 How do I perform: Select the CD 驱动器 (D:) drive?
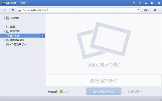[x=16, y=44]
